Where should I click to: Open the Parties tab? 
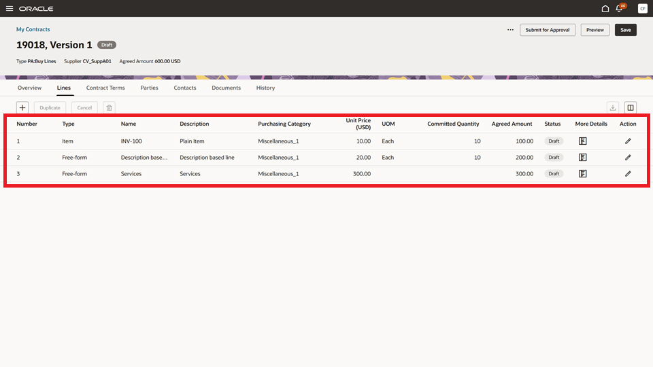coord(149,88)
